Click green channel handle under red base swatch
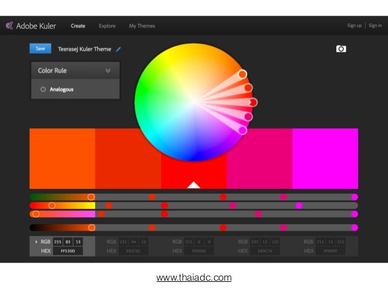 [x=164, y=205]
